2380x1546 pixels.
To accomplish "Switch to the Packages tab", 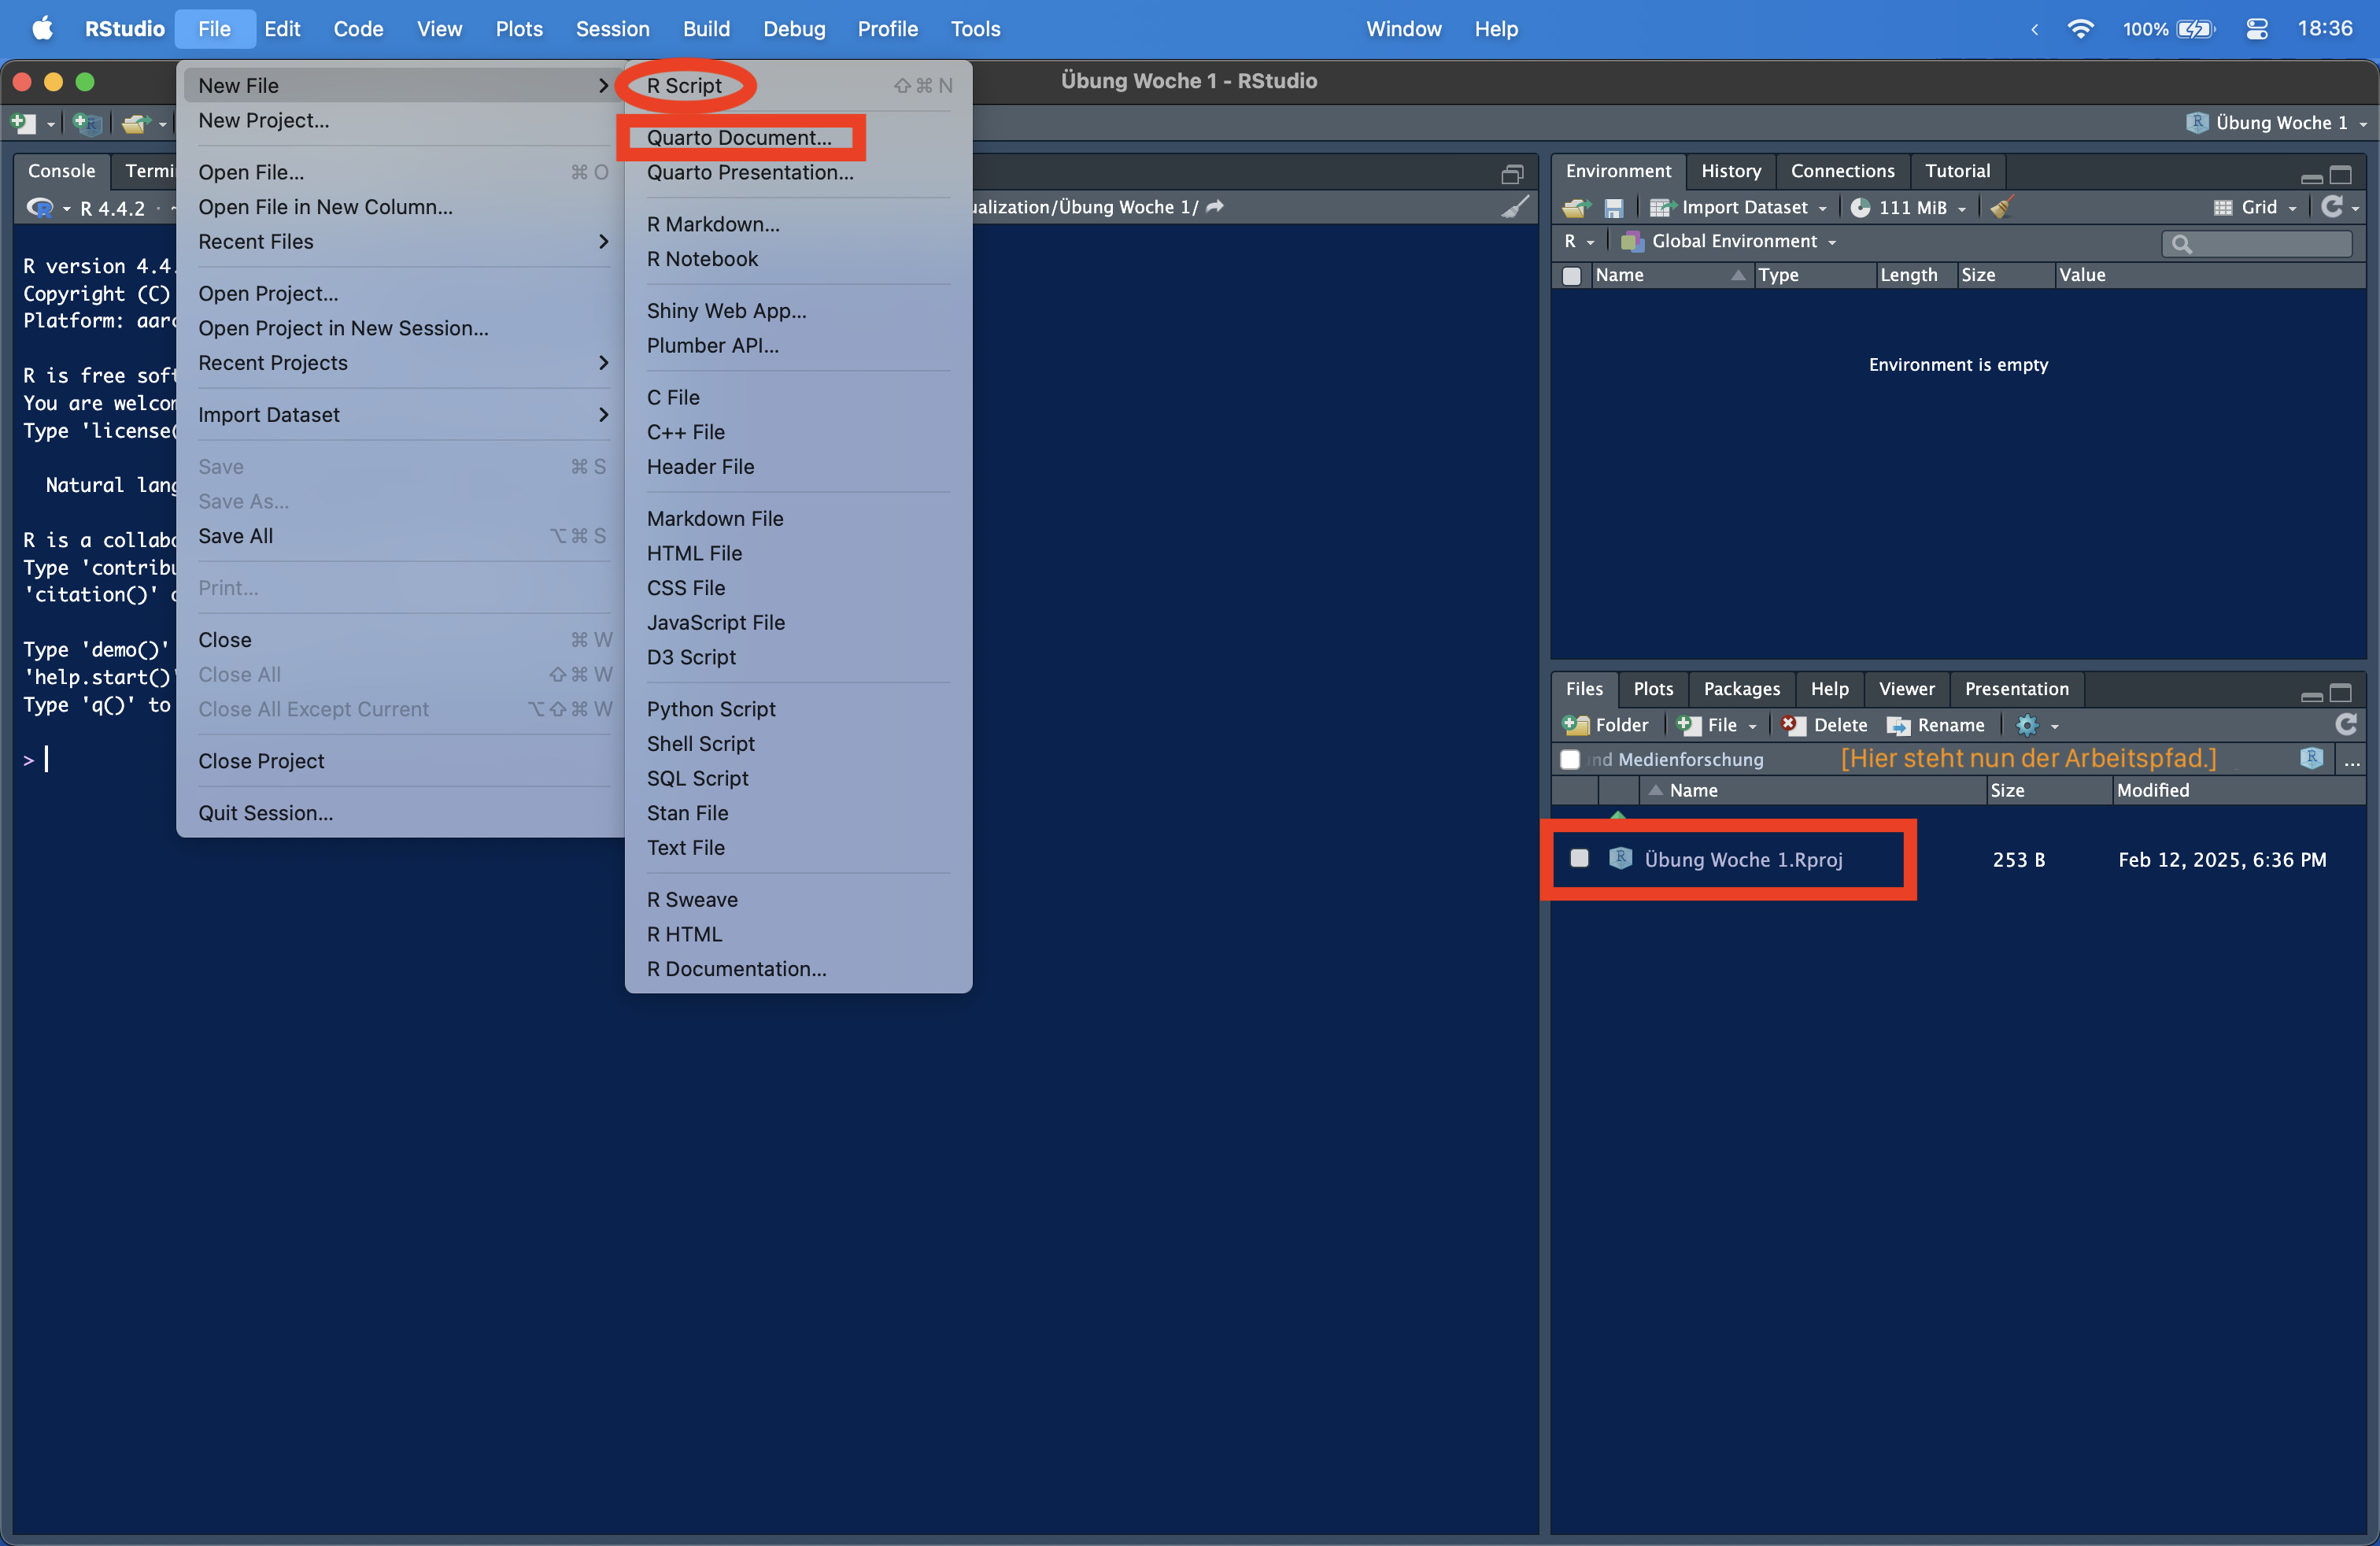I will click(1742, 689).
